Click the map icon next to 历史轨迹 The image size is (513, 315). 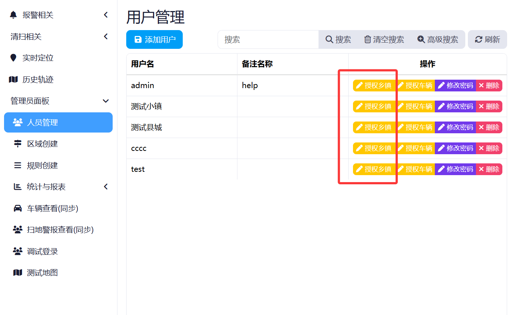pyautogui.click(x=14, y=80)
